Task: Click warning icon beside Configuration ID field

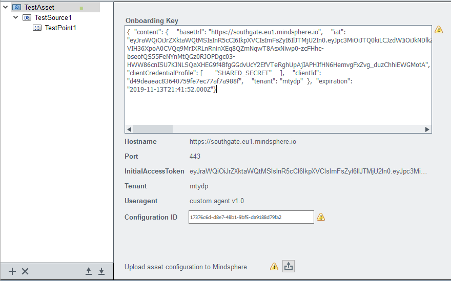Action: [x=321, y=217]
